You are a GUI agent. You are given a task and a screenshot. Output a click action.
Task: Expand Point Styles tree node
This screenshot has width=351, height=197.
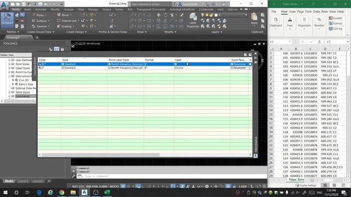9,64
